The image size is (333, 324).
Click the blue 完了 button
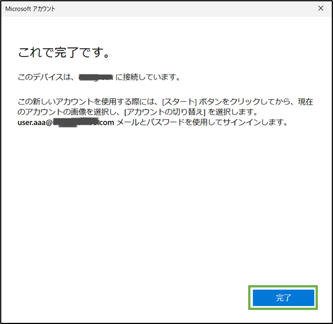click(284, 298)
